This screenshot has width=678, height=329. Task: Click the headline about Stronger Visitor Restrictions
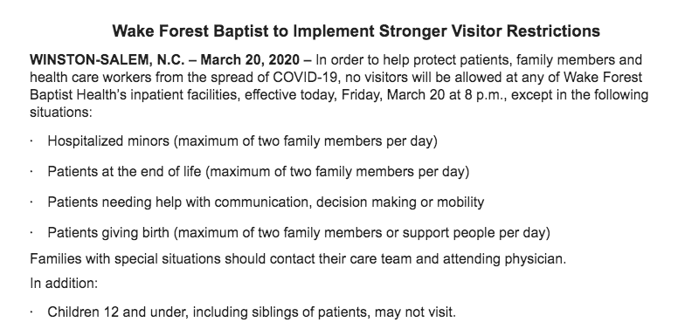(x=356, y=31)
